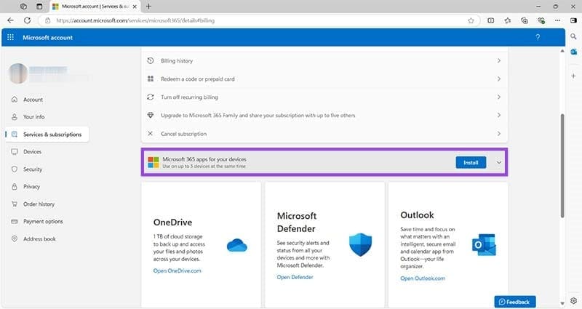Open Redeem a code row chevron
This screenshot has width=582, height=309.
499,79
